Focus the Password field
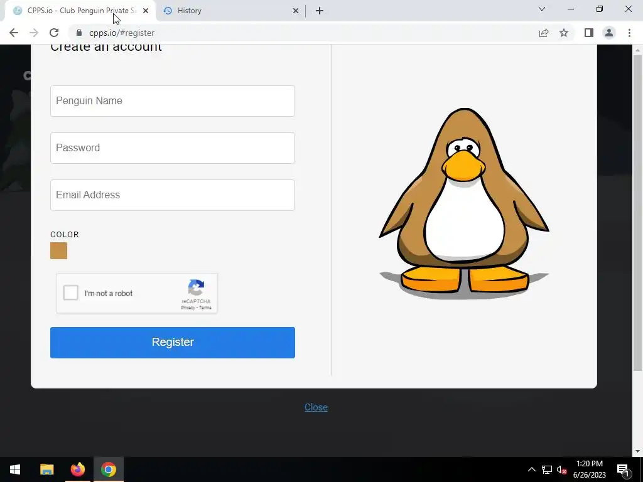 (x=173, y=148)
